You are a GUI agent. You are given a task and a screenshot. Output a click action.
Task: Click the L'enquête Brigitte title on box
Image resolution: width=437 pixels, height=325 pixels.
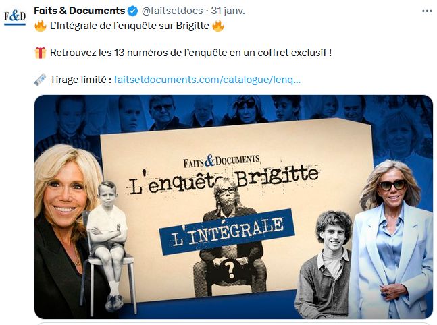point(224,181)
